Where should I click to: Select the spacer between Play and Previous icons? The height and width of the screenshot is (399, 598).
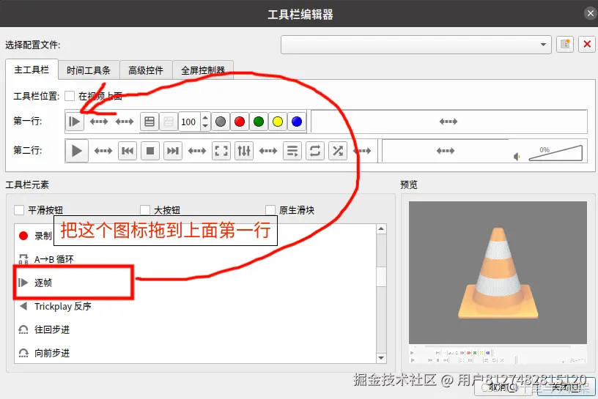[x=103, y=151]
